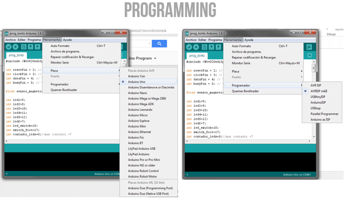Viewport: 344px width, 199px height.
Task: Open Ayuda menu in left window
Action: [x=67, y=40]
